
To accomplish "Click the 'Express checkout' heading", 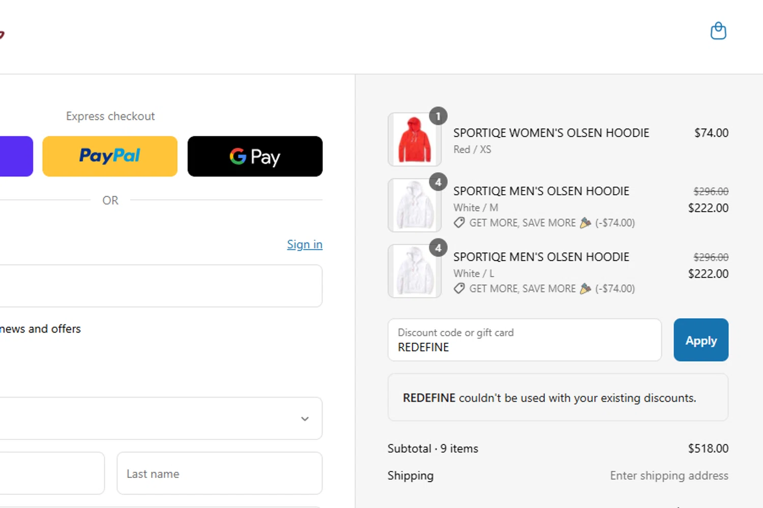I will tap(110, 116).
